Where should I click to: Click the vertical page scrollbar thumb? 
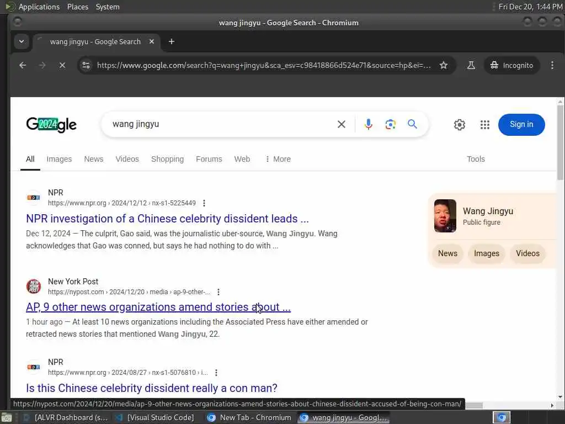pyautogui.click(x=560, y=142)
